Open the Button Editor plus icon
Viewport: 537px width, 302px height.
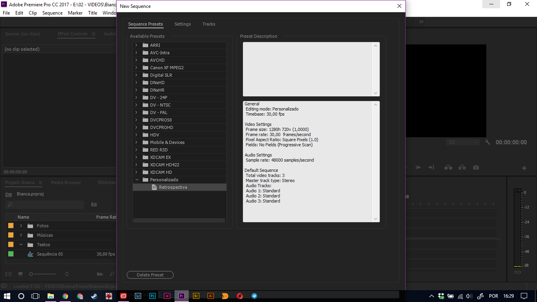tap(524, 168)
